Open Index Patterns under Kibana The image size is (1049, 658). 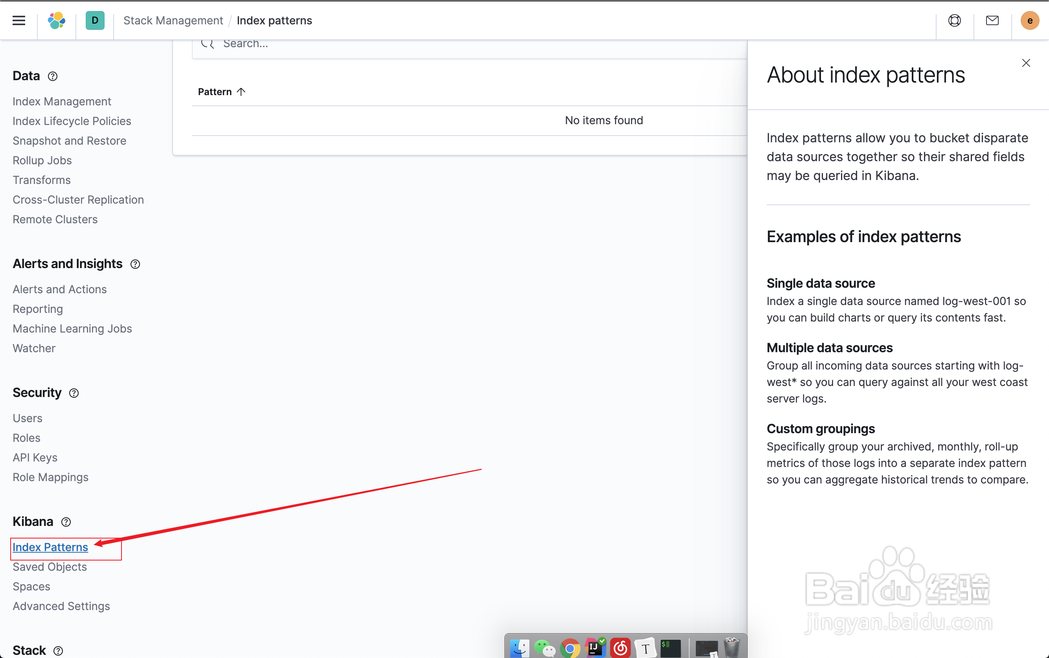click(x=50, y=547)
